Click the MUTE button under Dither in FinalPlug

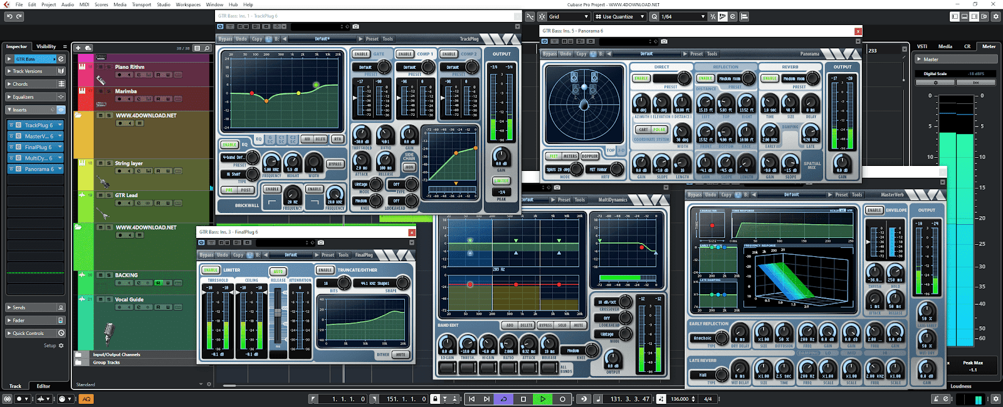click(x=401, y=355)
